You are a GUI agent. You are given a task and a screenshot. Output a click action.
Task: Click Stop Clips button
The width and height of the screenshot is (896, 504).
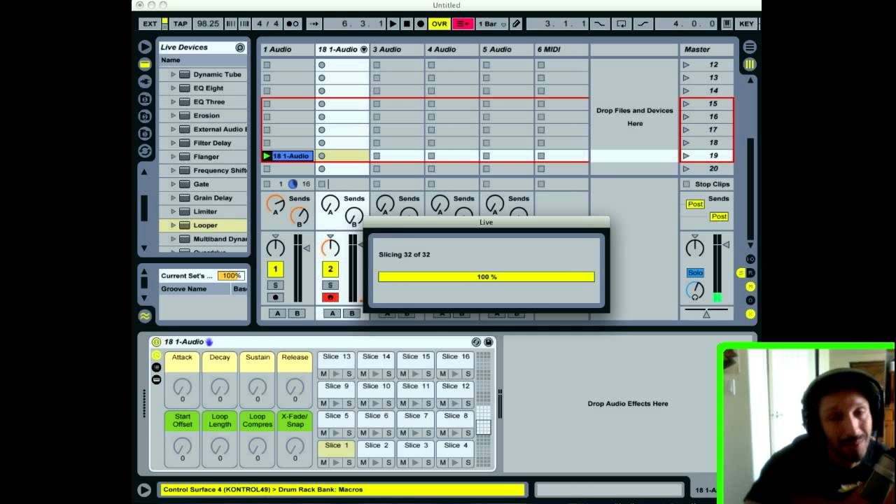(x=706, y=184)
